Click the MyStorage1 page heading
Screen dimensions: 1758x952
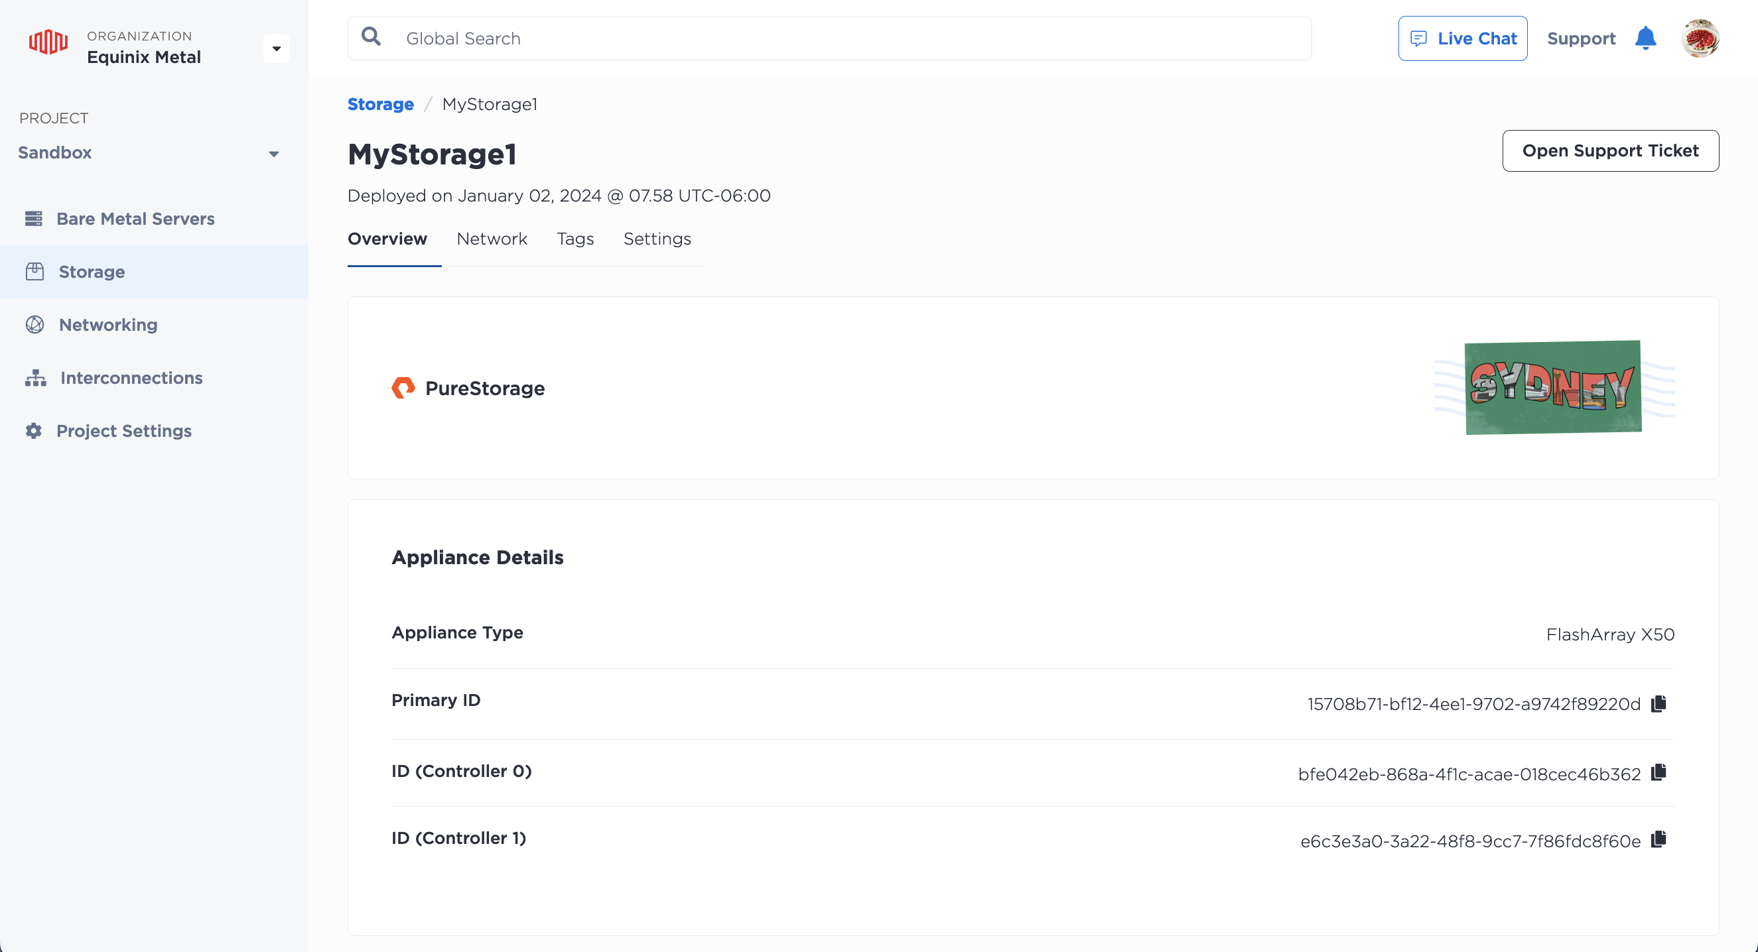(x=432, y=154)
